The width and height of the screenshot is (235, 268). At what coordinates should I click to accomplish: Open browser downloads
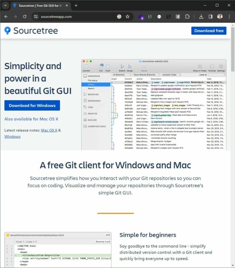click(x=201, y=17)
